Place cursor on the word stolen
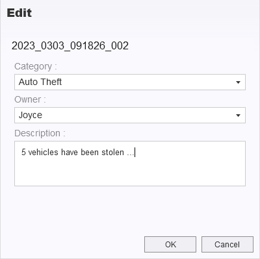The height and width of the screenshot is (259, 260). pyautogui.click(x=112, y=153)
